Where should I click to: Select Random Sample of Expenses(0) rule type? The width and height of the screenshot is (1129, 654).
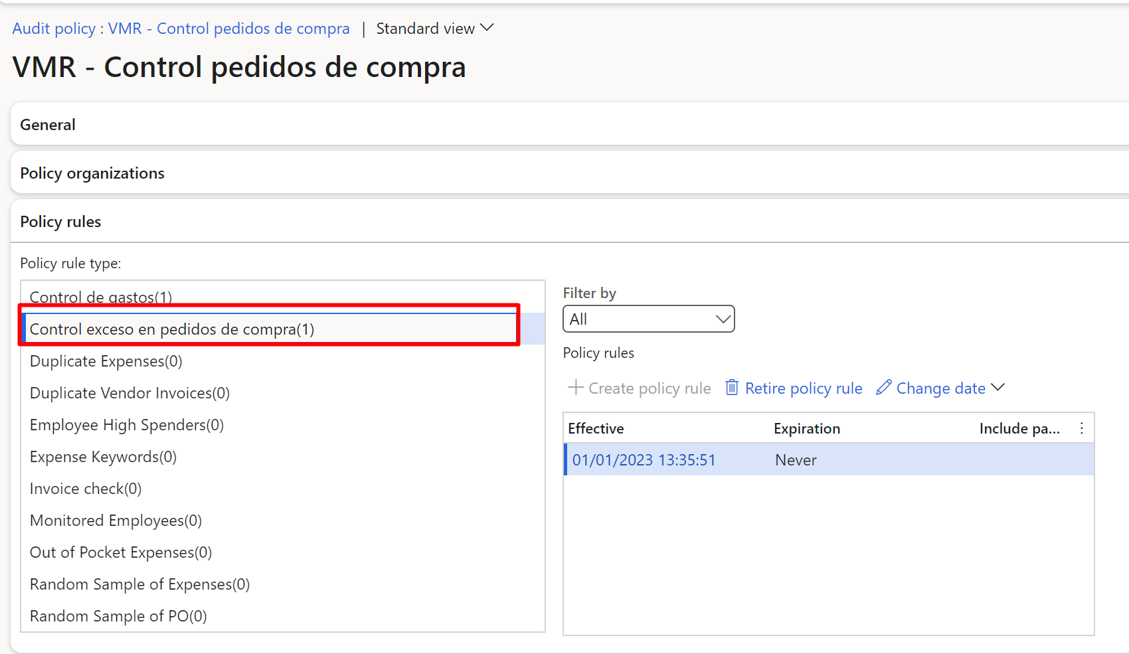click(x=284, y=584)
